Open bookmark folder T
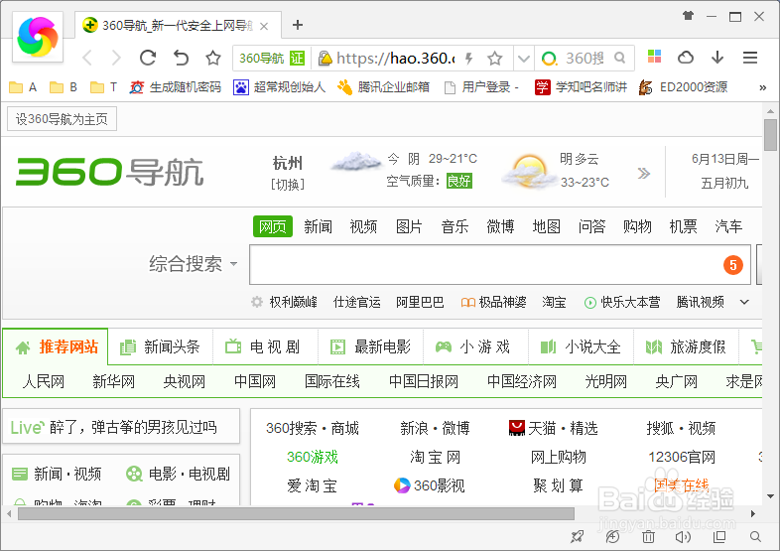 pos(103,87)
